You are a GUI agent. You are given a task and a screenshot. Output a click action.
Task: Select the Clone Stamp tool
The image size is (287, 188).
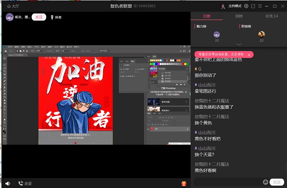tap(4, 87)
